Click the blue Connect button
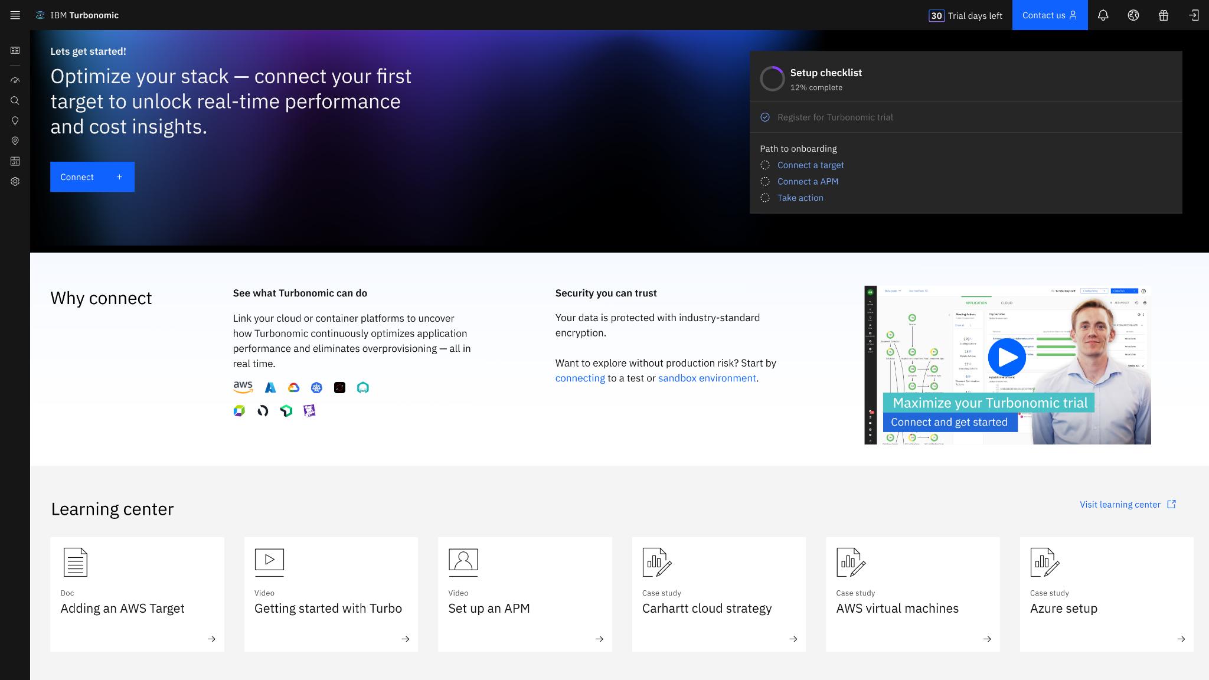Screen dimensions: 1209x680 pos(92,177)
